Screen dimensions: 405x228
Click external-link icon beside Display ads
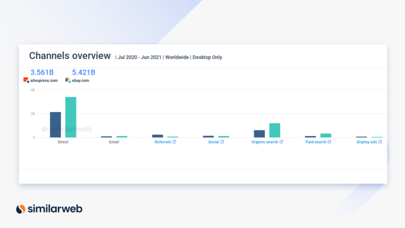(380, 142)
